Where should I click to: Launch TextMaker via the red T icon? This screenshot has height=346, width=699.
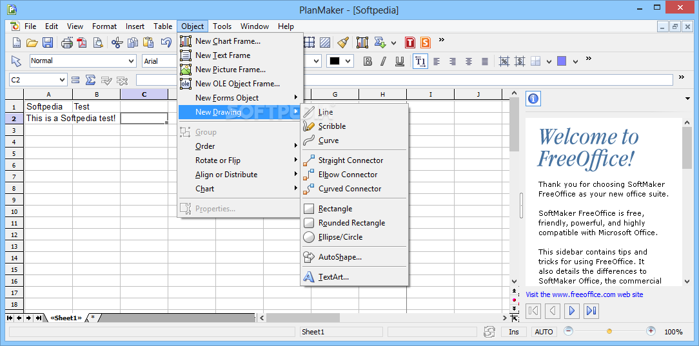410,43
